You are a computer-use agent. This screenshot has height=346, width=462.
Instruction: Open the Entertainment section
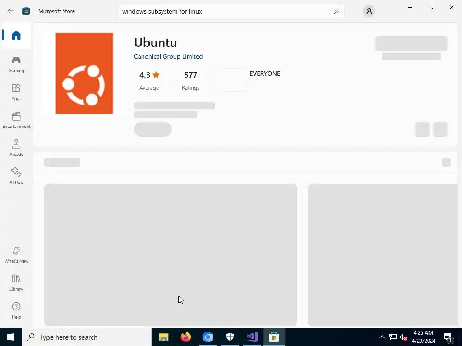[16, 120]
